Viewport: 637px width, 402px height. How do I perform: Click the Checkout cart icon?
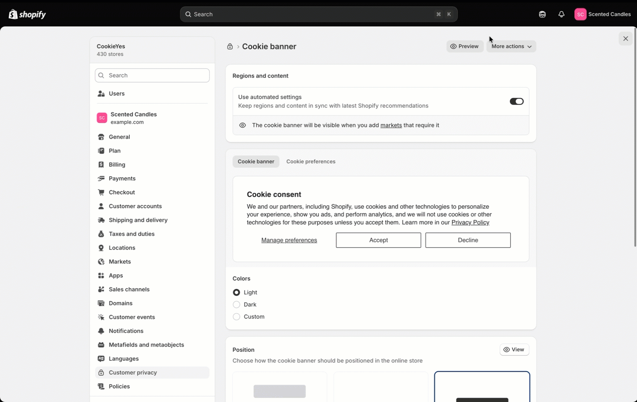101,192
